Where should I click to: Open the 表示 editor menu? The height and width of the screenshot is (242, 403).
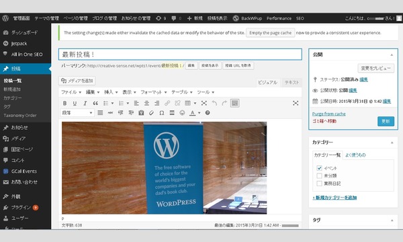129,92
